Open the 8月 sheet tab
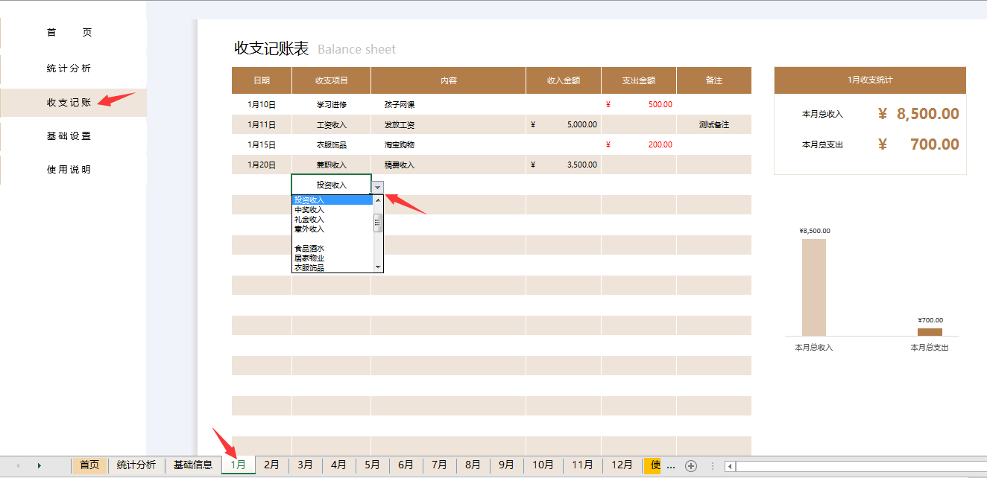This screenshot has width=987, height=478. [473, 465]
